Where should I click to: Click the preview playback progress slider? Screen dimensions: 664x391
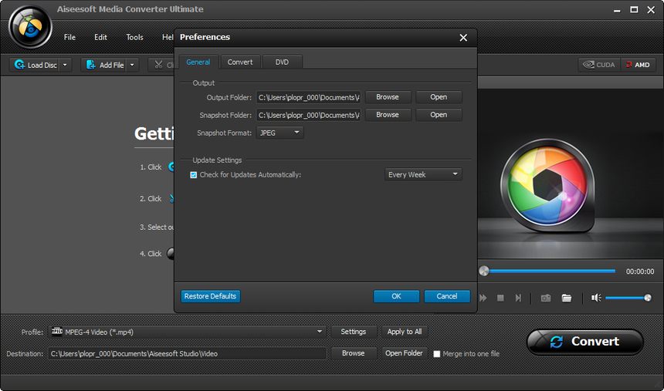(548, 271)
